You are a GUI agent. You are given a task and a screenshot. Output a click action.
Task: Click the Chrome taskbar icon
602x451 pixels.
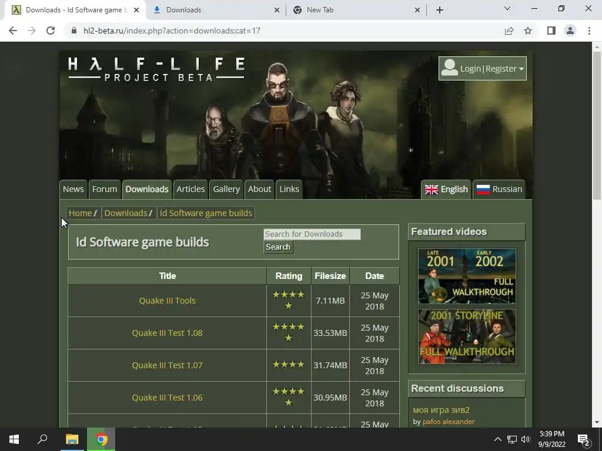tap(101, 439)
